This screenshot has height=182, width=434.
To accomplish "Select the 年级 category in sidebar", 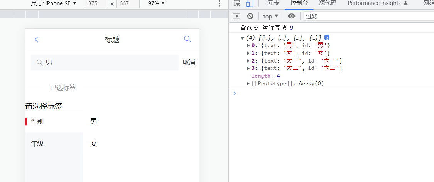I will (x=37, y=144).
